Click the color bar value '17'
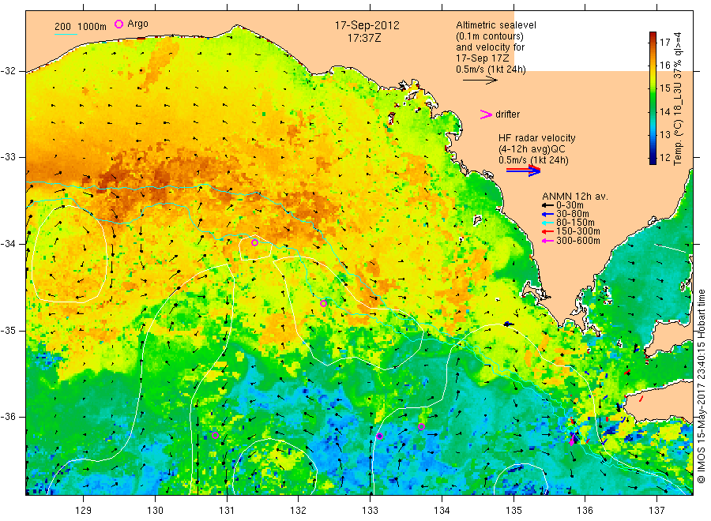 [x=664, y=43]
